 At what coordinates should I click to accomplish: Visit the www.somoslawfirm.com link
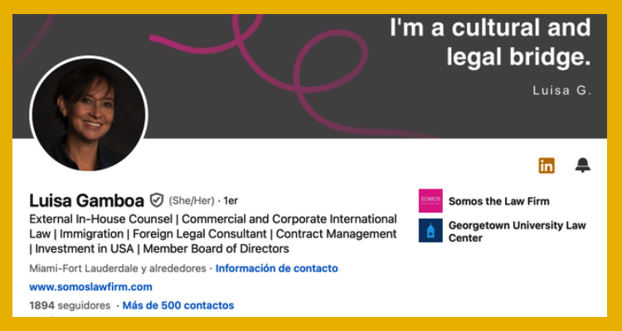[90, 287]
